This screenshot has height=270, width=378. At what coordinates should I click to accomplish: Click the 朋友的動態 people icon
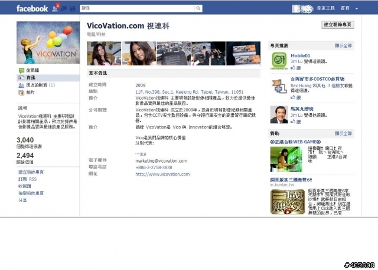21,85
